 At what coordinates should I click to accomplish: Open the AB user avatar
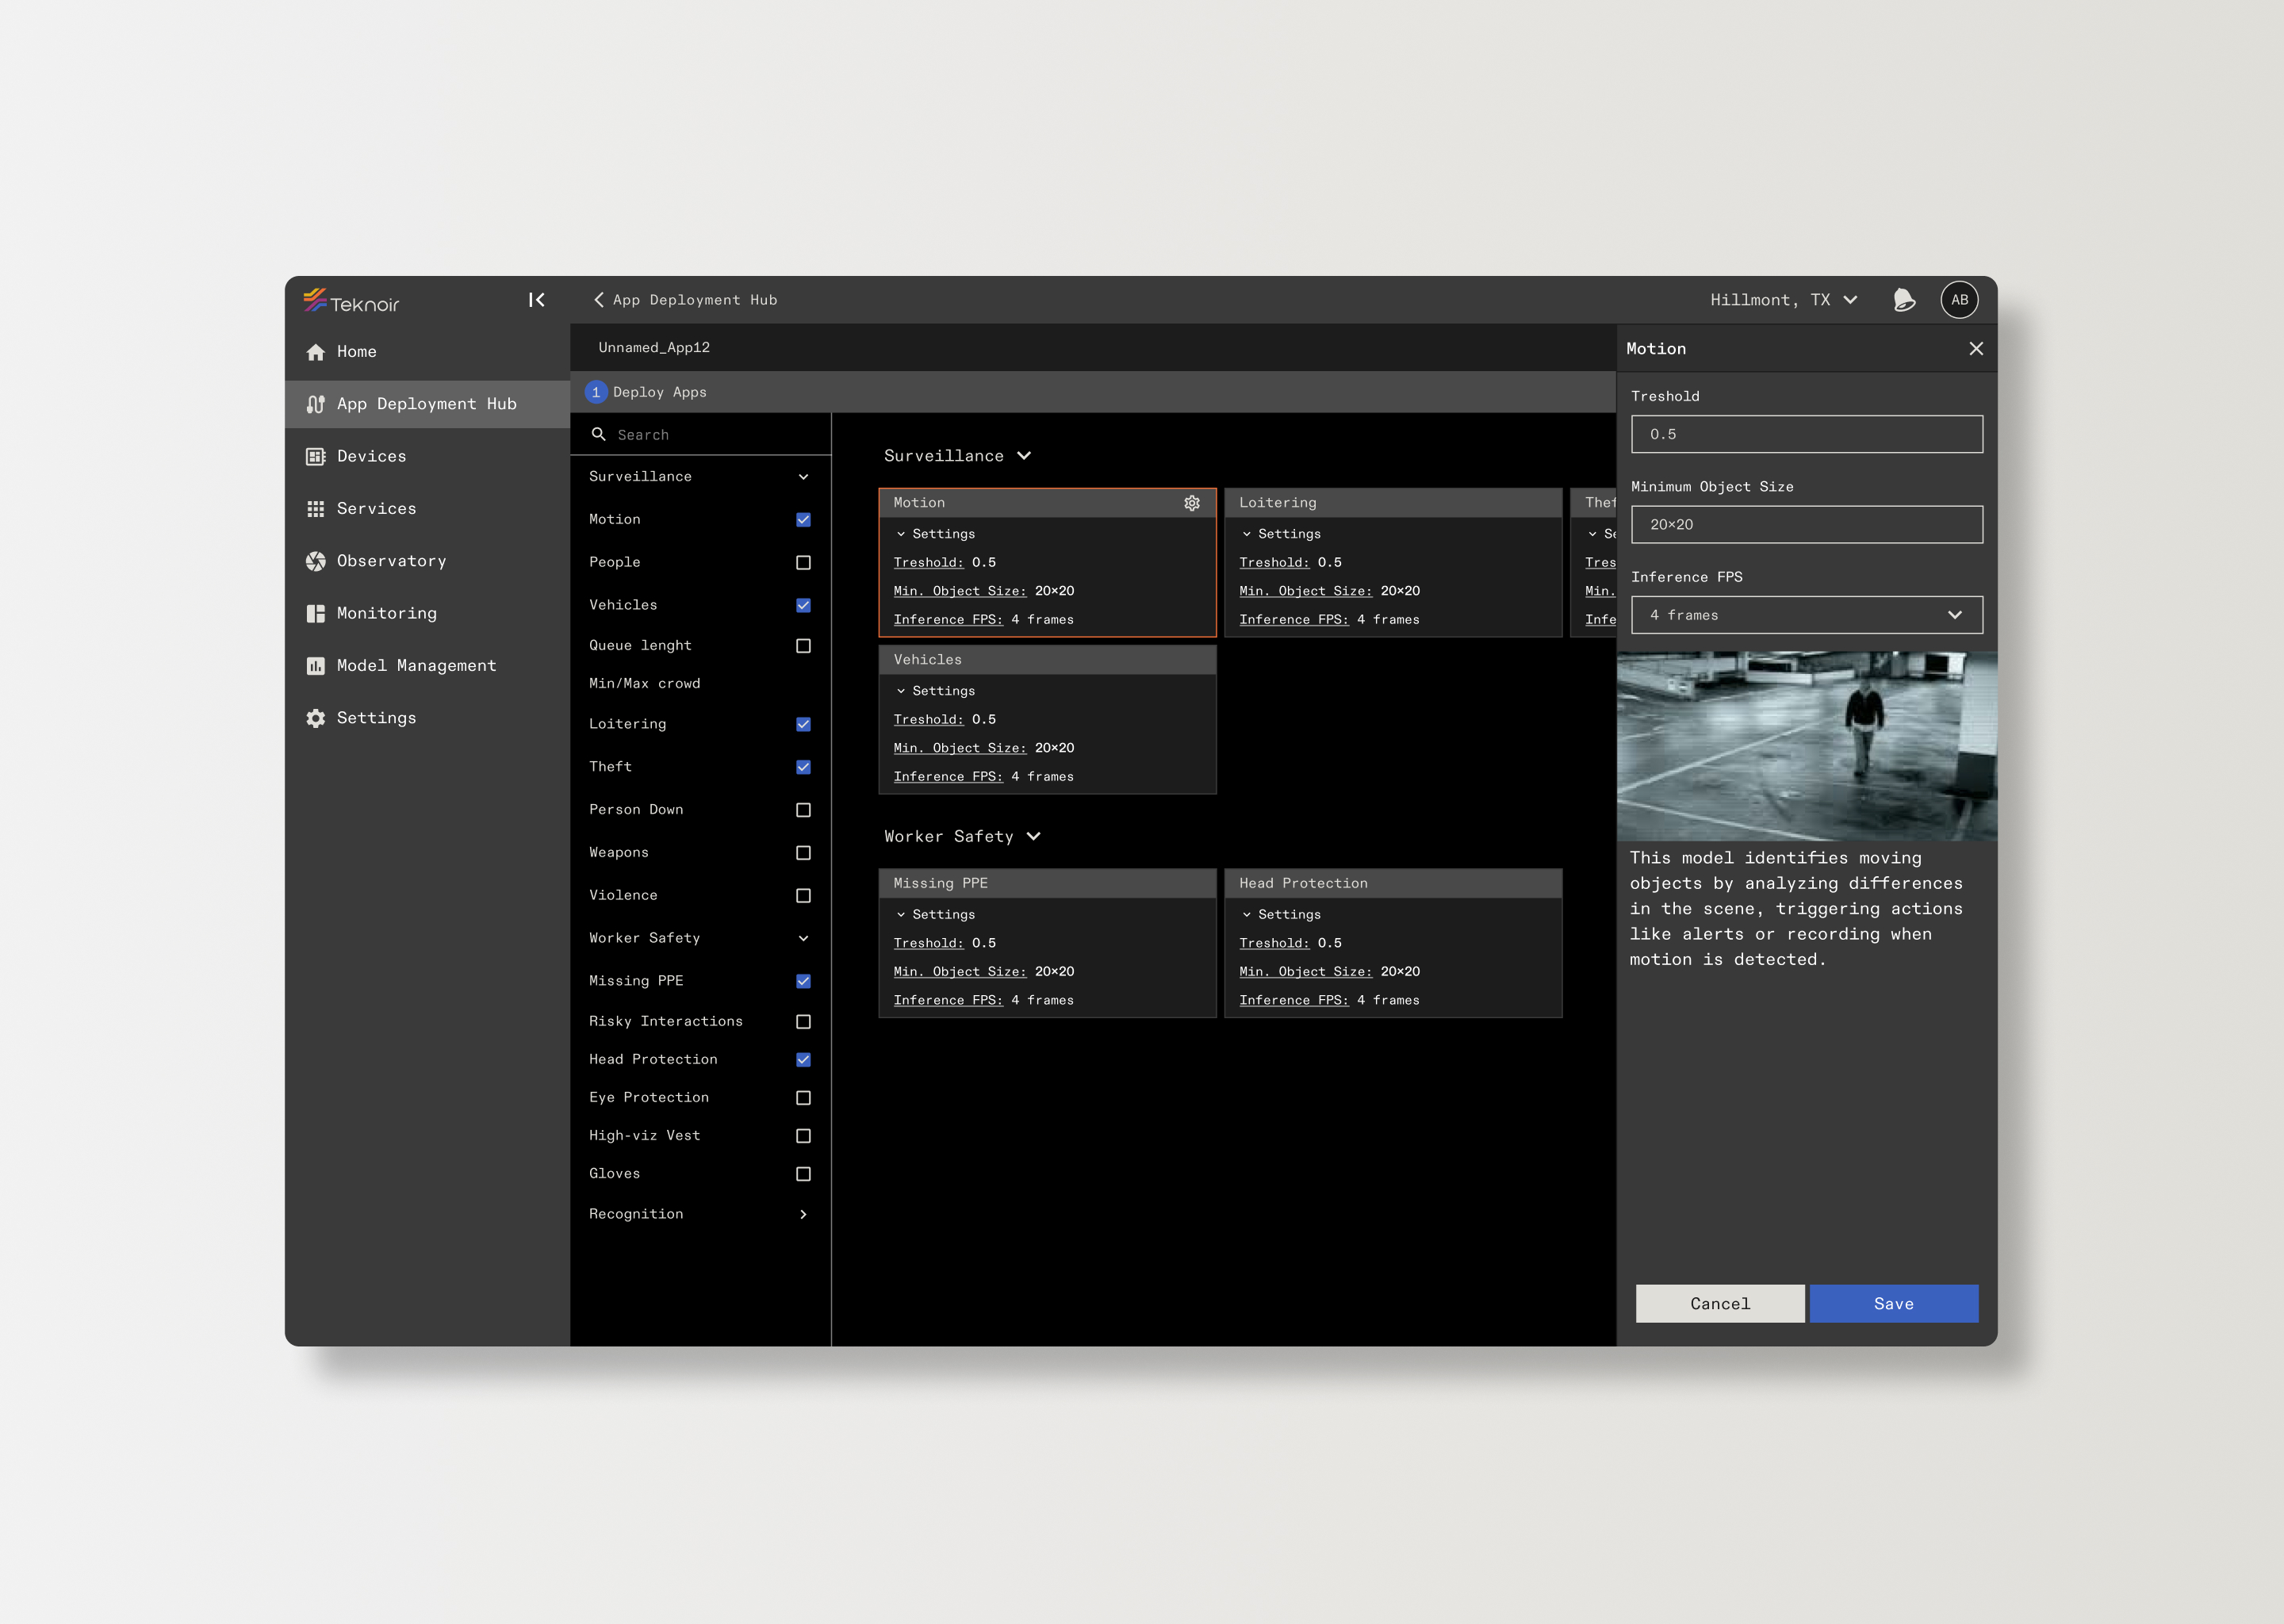(1959, 300)
